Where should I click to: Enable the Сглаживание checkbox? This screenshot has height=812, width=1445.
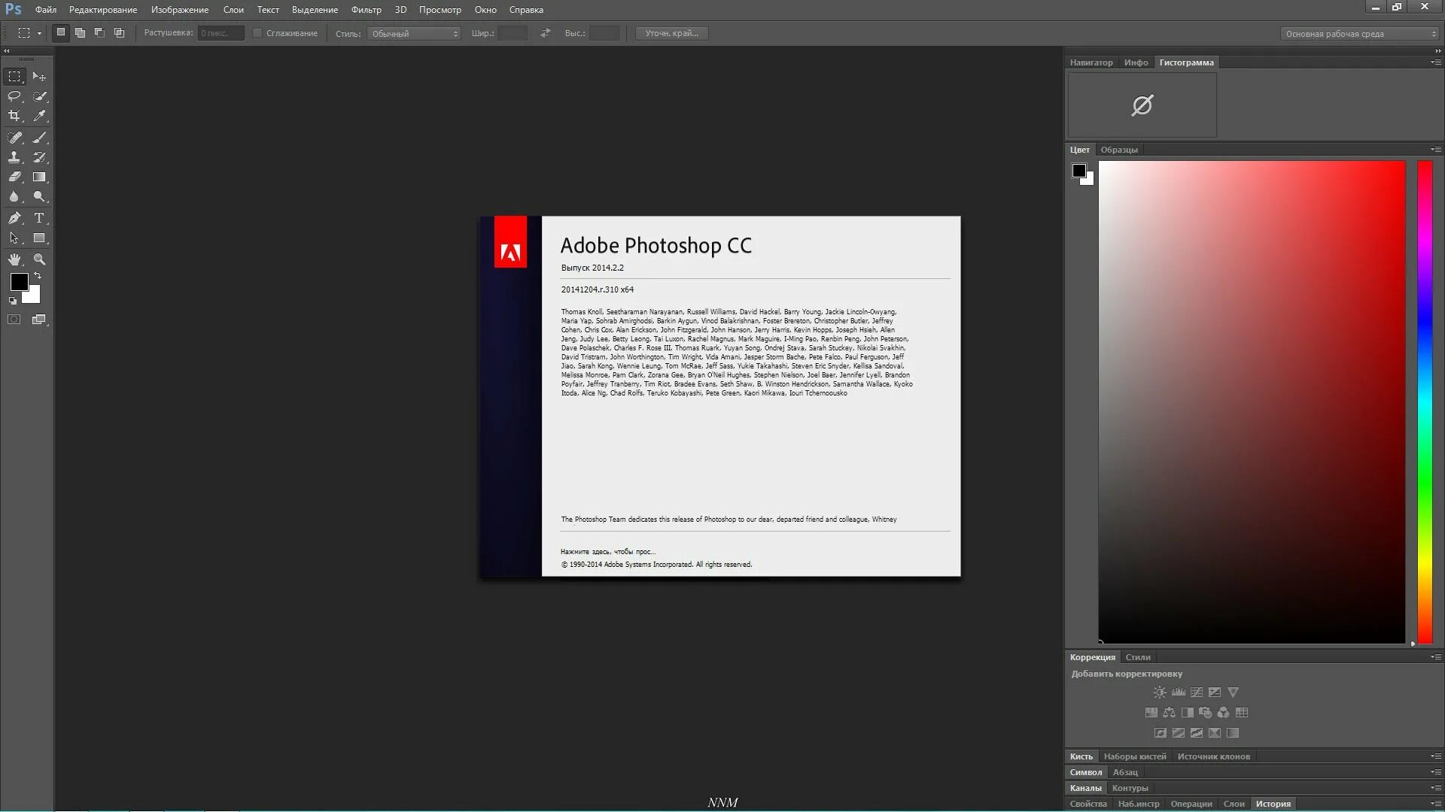(x=257, y=33)
